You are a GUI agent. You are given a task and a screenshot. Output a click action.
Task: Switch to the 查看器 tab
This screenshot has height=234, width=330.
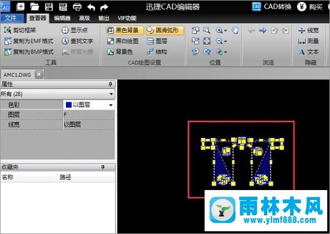pos(37,18)
